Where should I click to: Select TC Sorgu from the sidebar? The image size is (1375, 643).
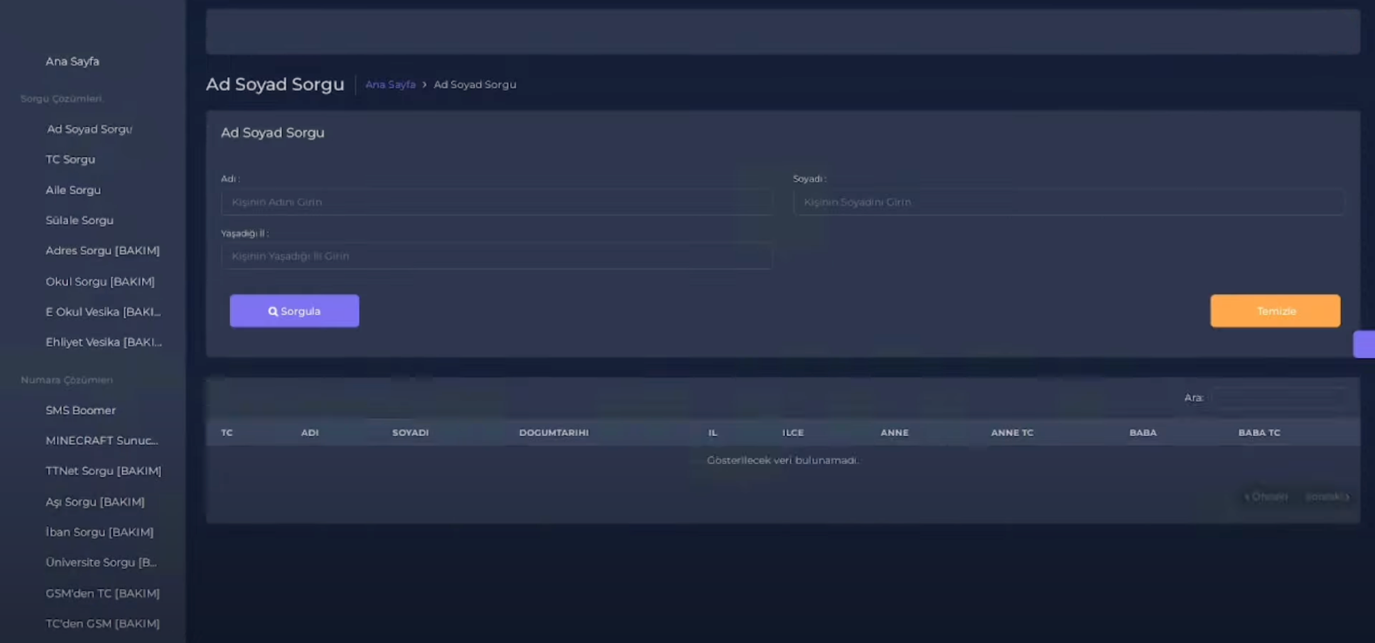(70, 159)
